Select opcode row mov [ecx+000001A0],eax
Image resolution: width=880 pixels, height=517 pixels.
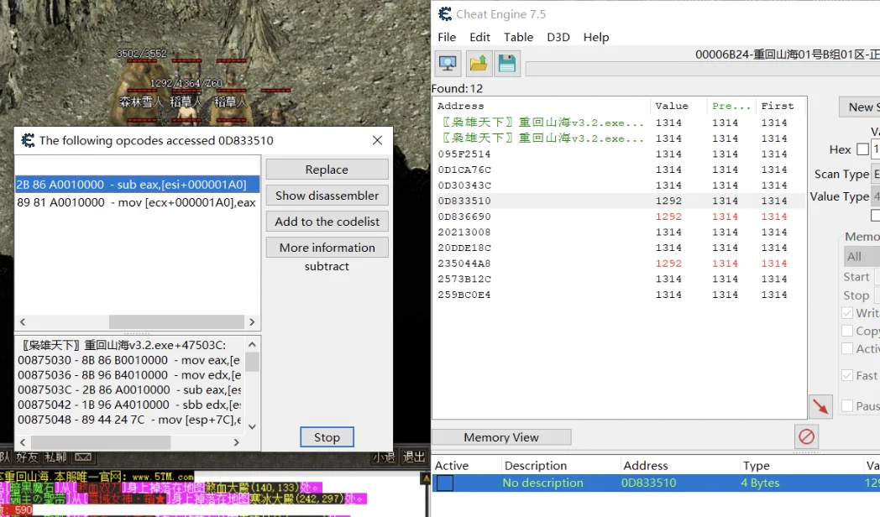(x=138, y=202)
